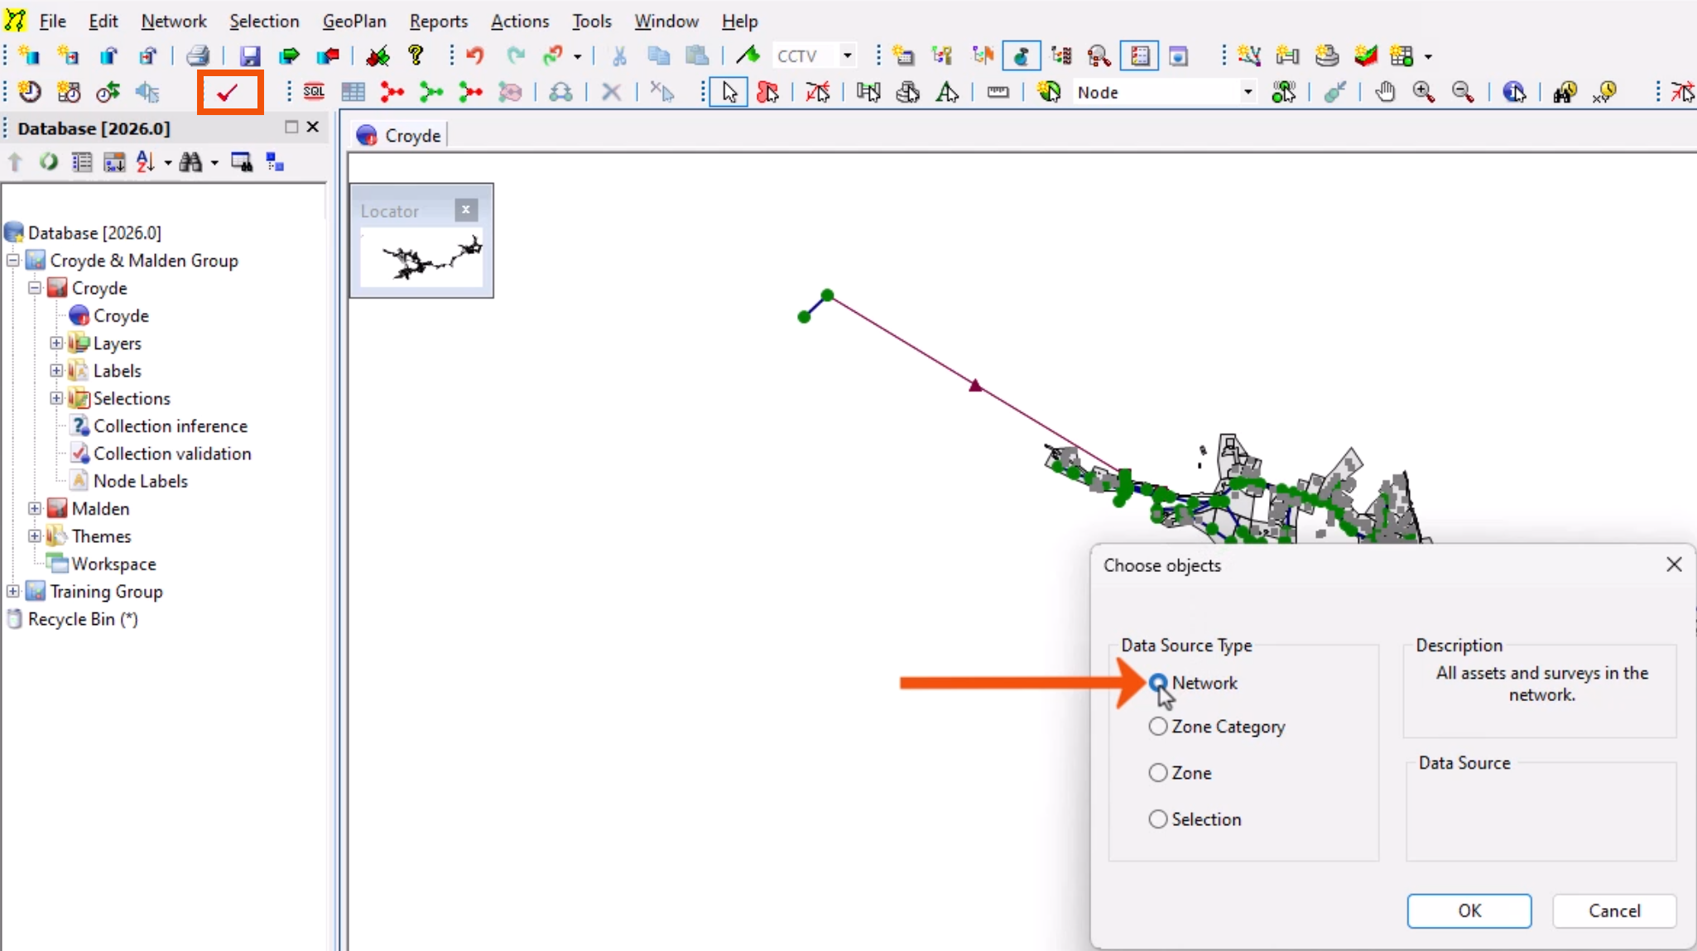Open the GeoPlan menu
The width and height of the screenshot is (1697, 951).
pos(354,21)
